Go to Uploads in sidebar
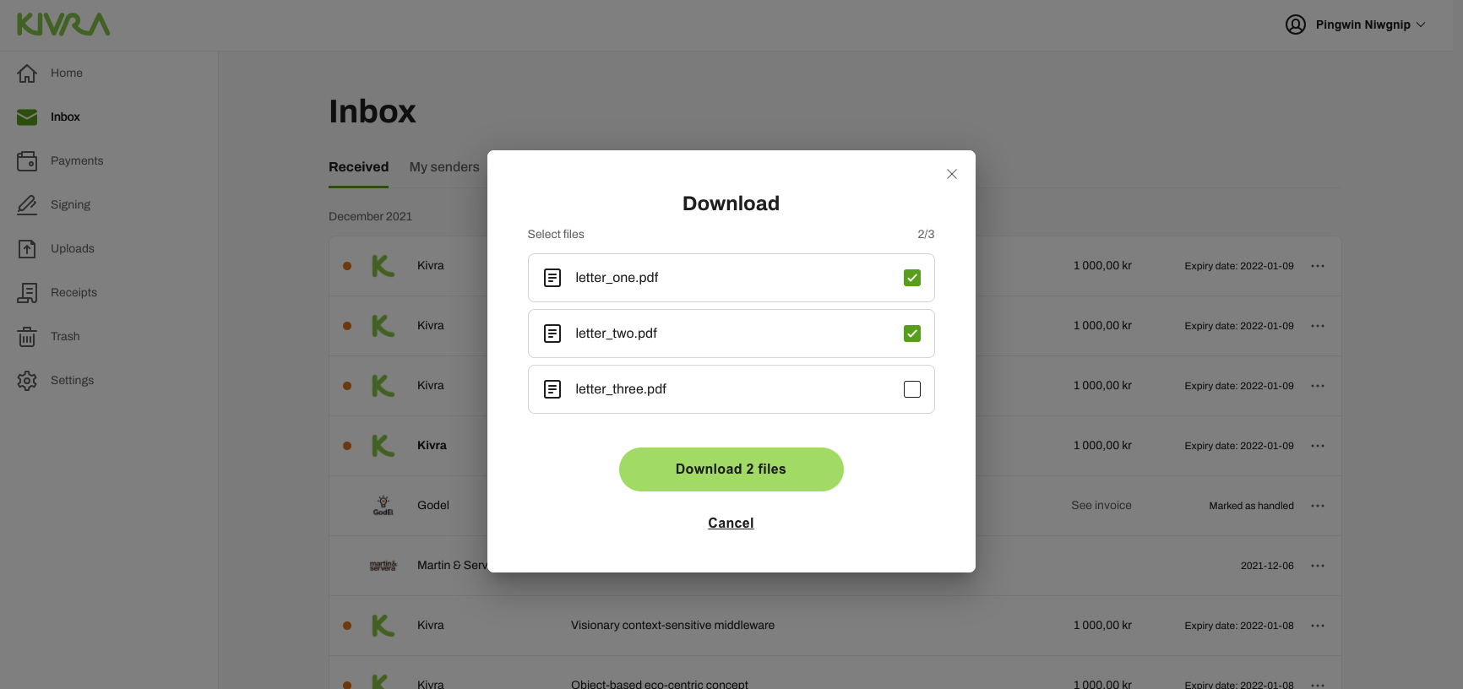The image size is (1463, 689). tap(72, 248)
